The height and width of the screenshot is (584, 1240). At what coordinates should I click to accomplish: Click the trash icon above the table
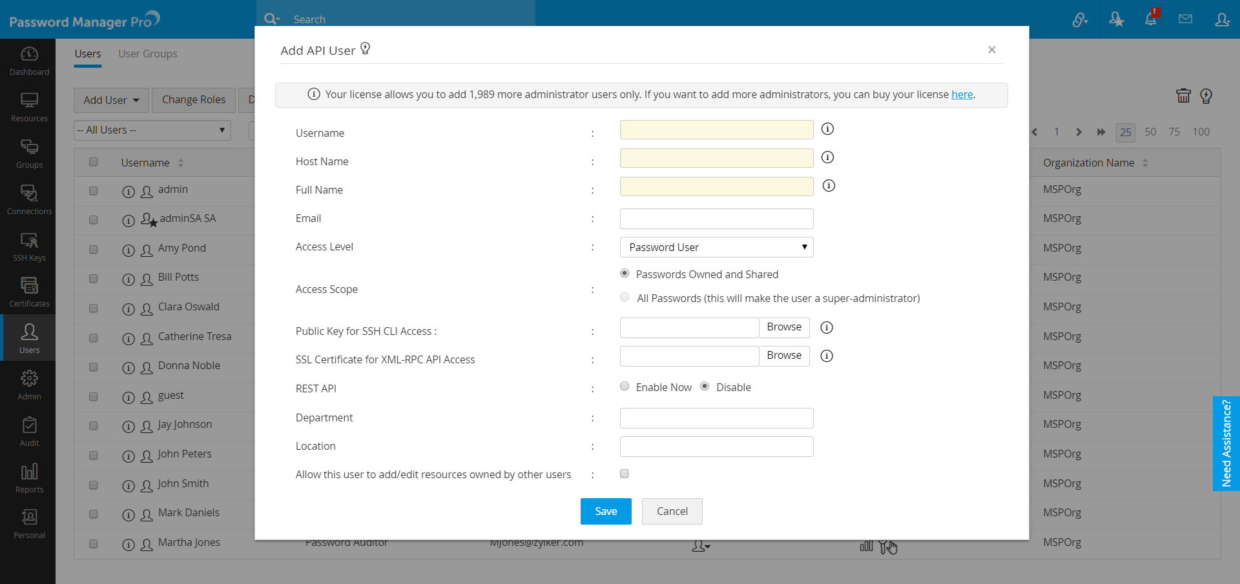1183,96
